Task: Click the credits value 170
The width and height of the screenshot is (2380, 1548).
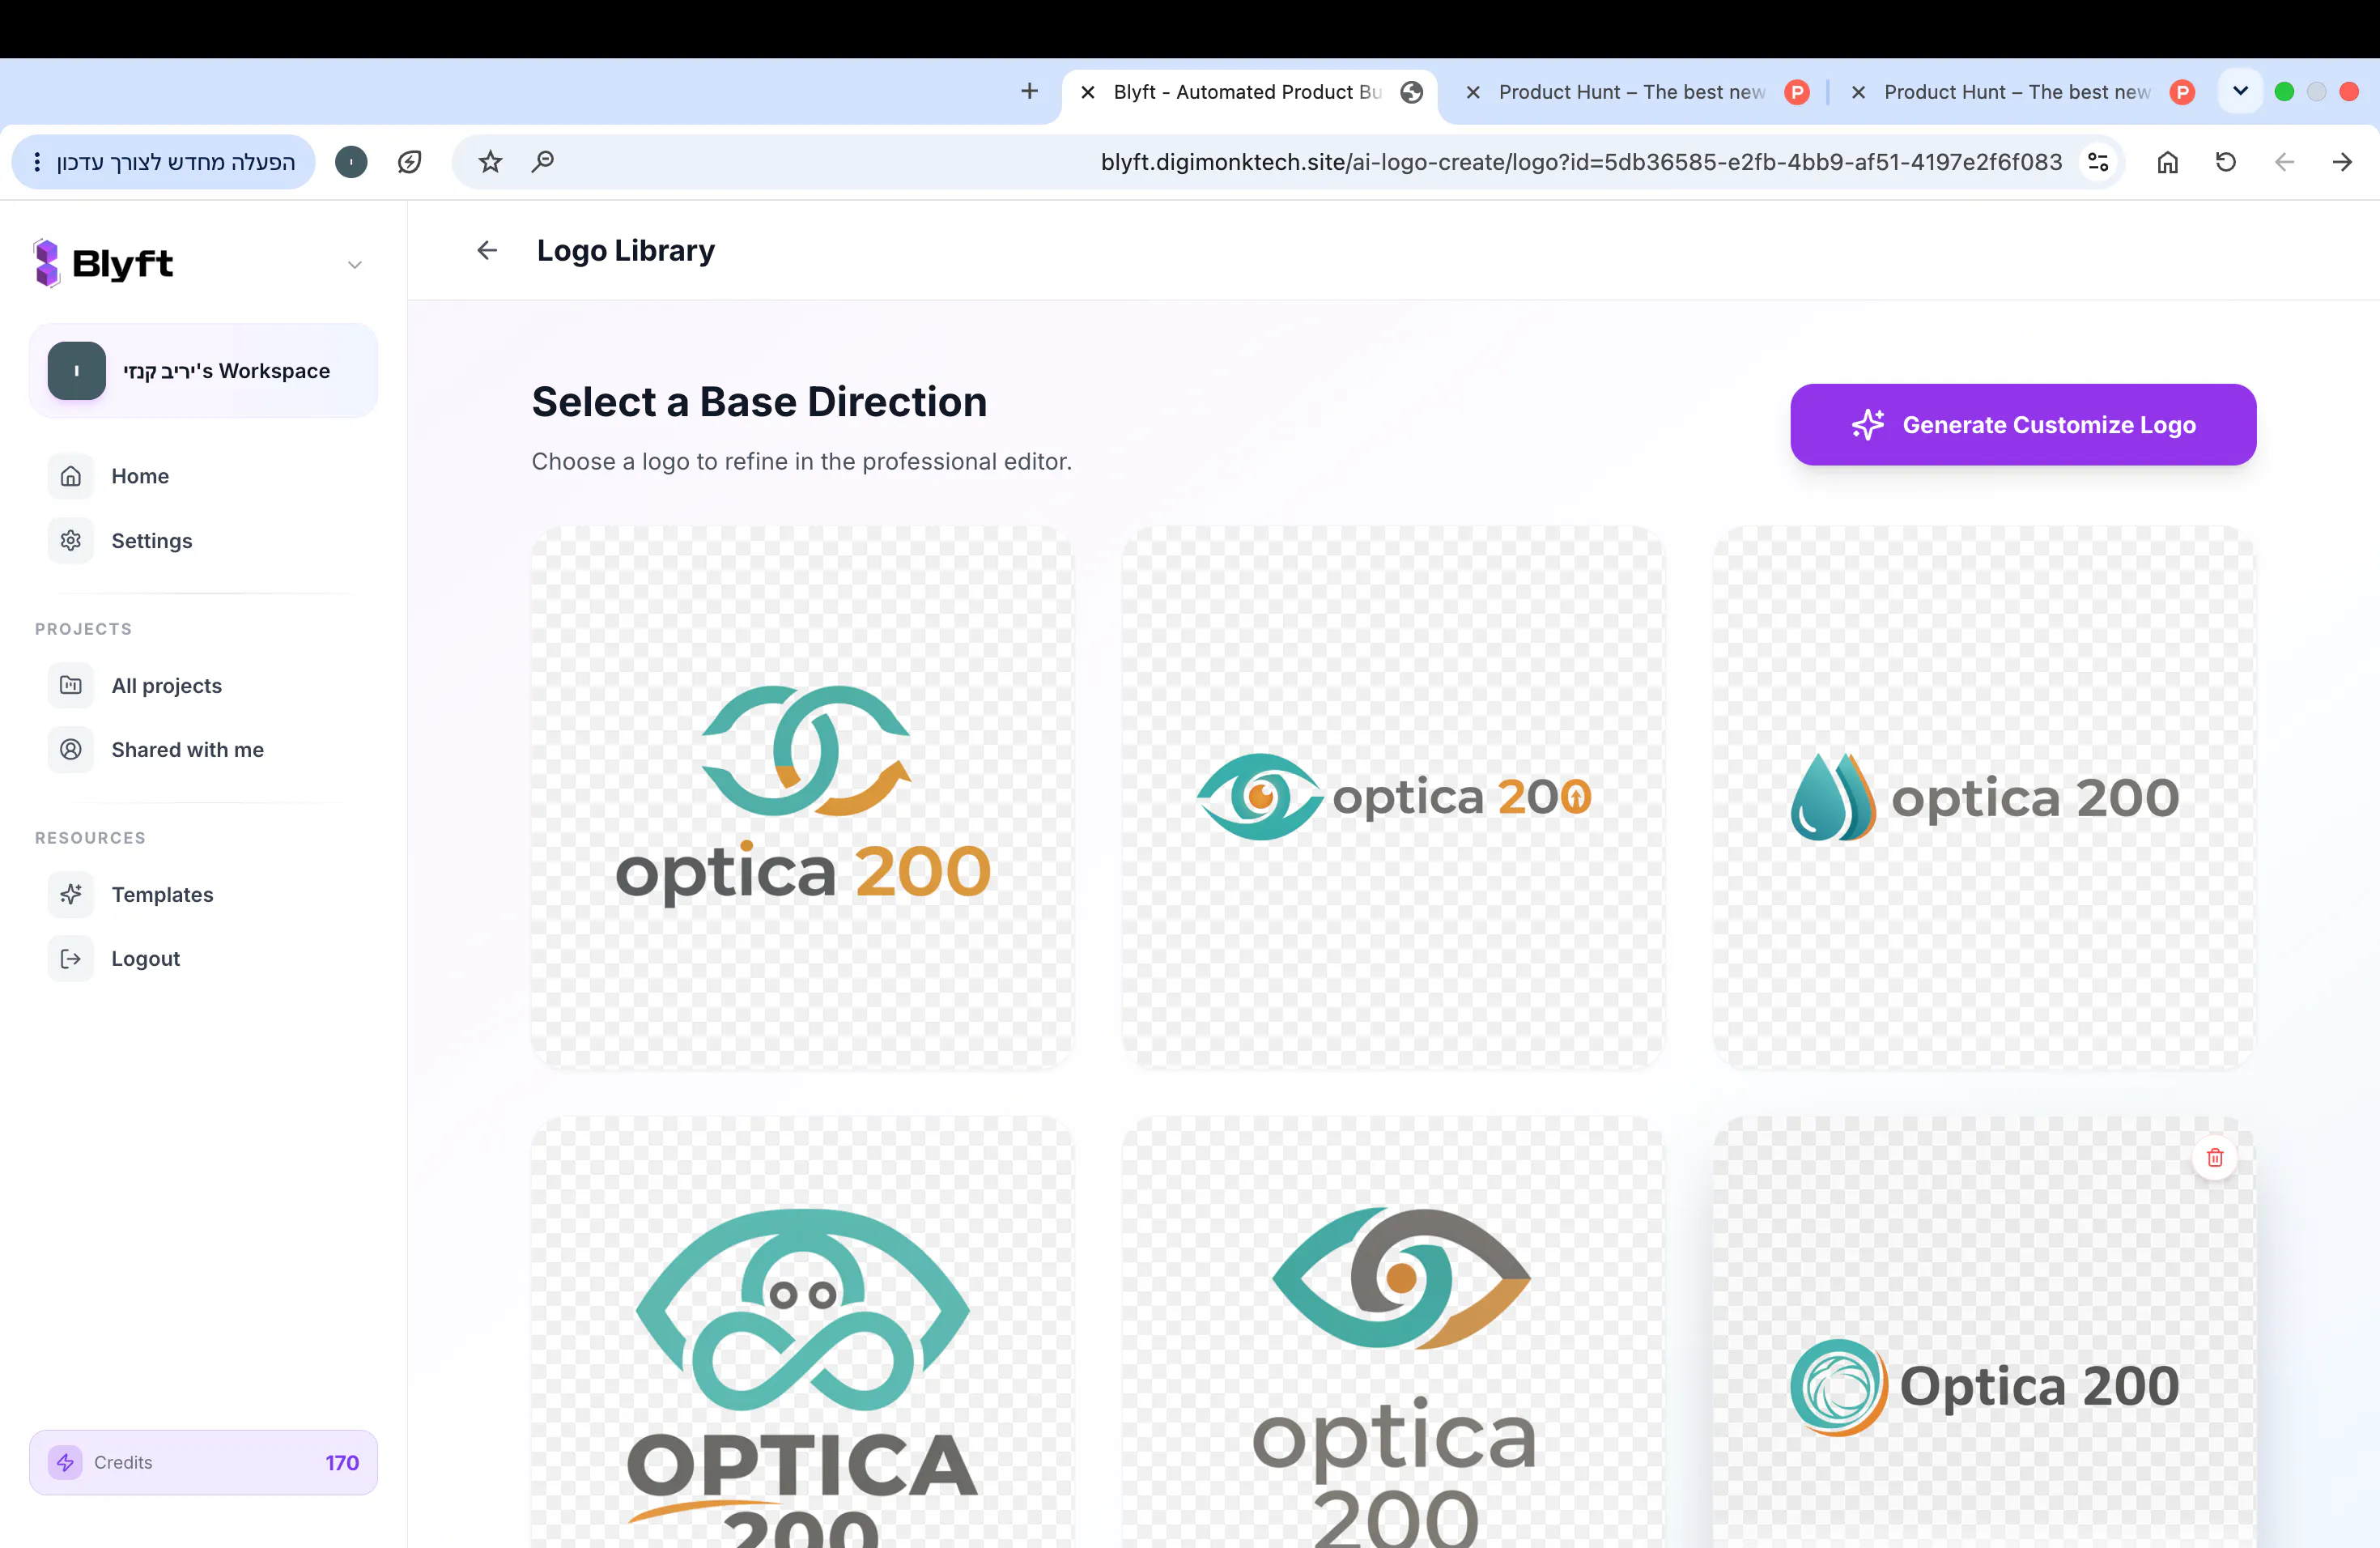Action: tap(342, 1463)
